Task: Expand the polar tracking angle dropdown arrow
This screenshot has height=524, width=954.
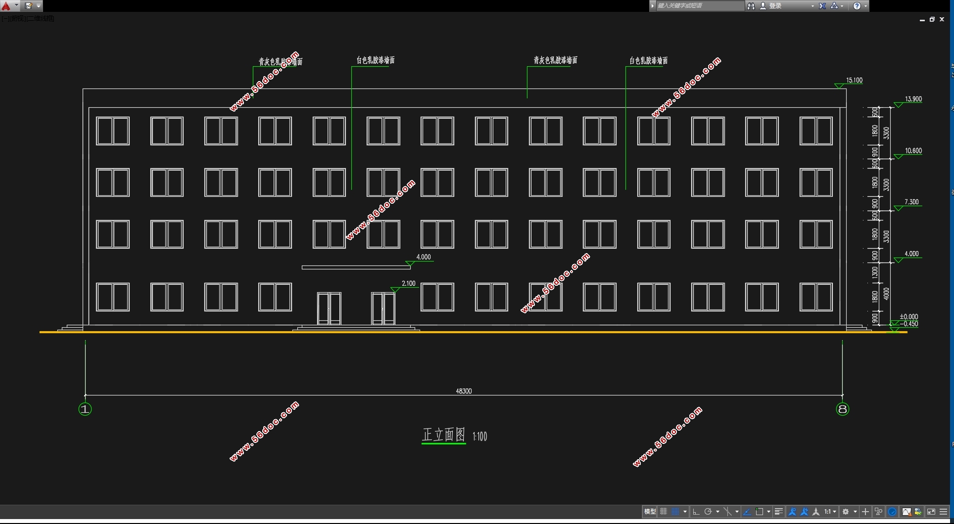Action: click(717, 512)
